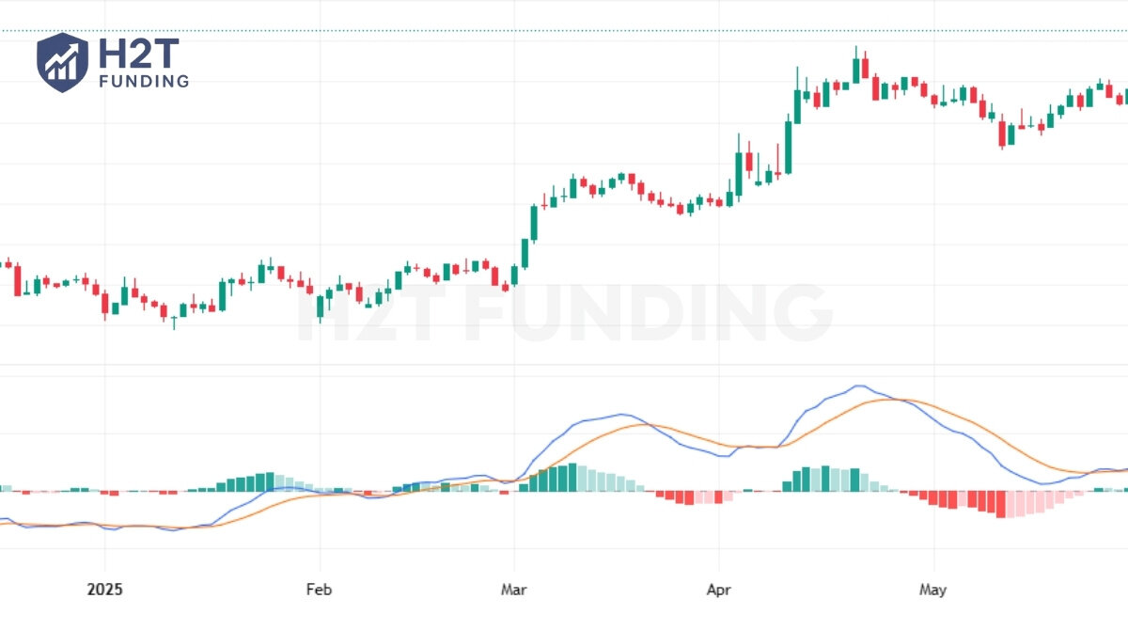This screenshot has width=1128, height=630.
Task: Click the FUNDING text under the logo
Action: point(144,82)
